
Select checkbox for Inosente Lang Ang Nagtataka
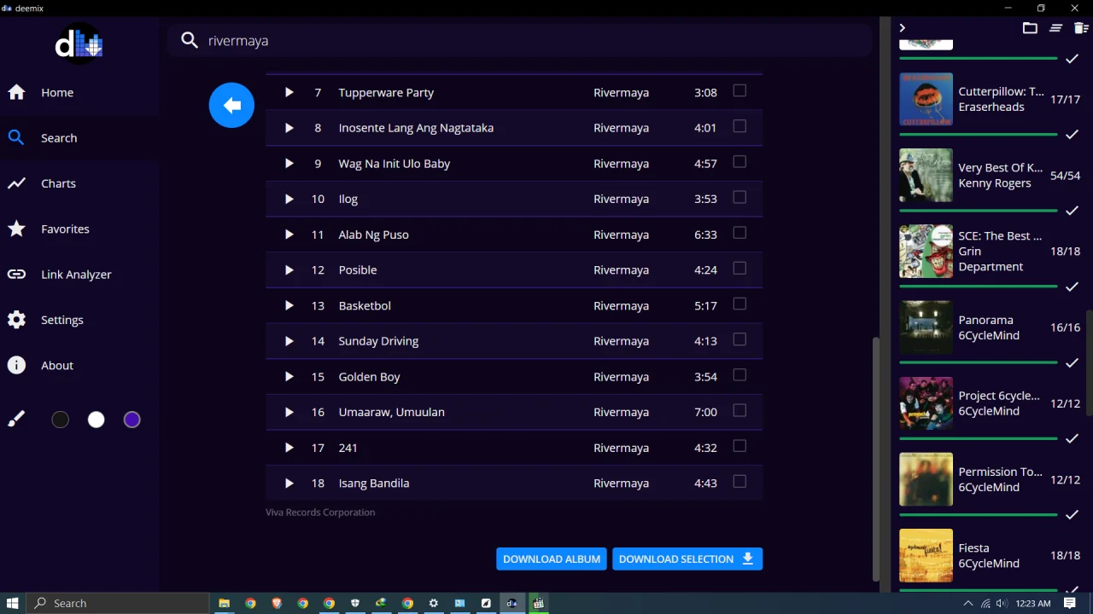[739, 126]
